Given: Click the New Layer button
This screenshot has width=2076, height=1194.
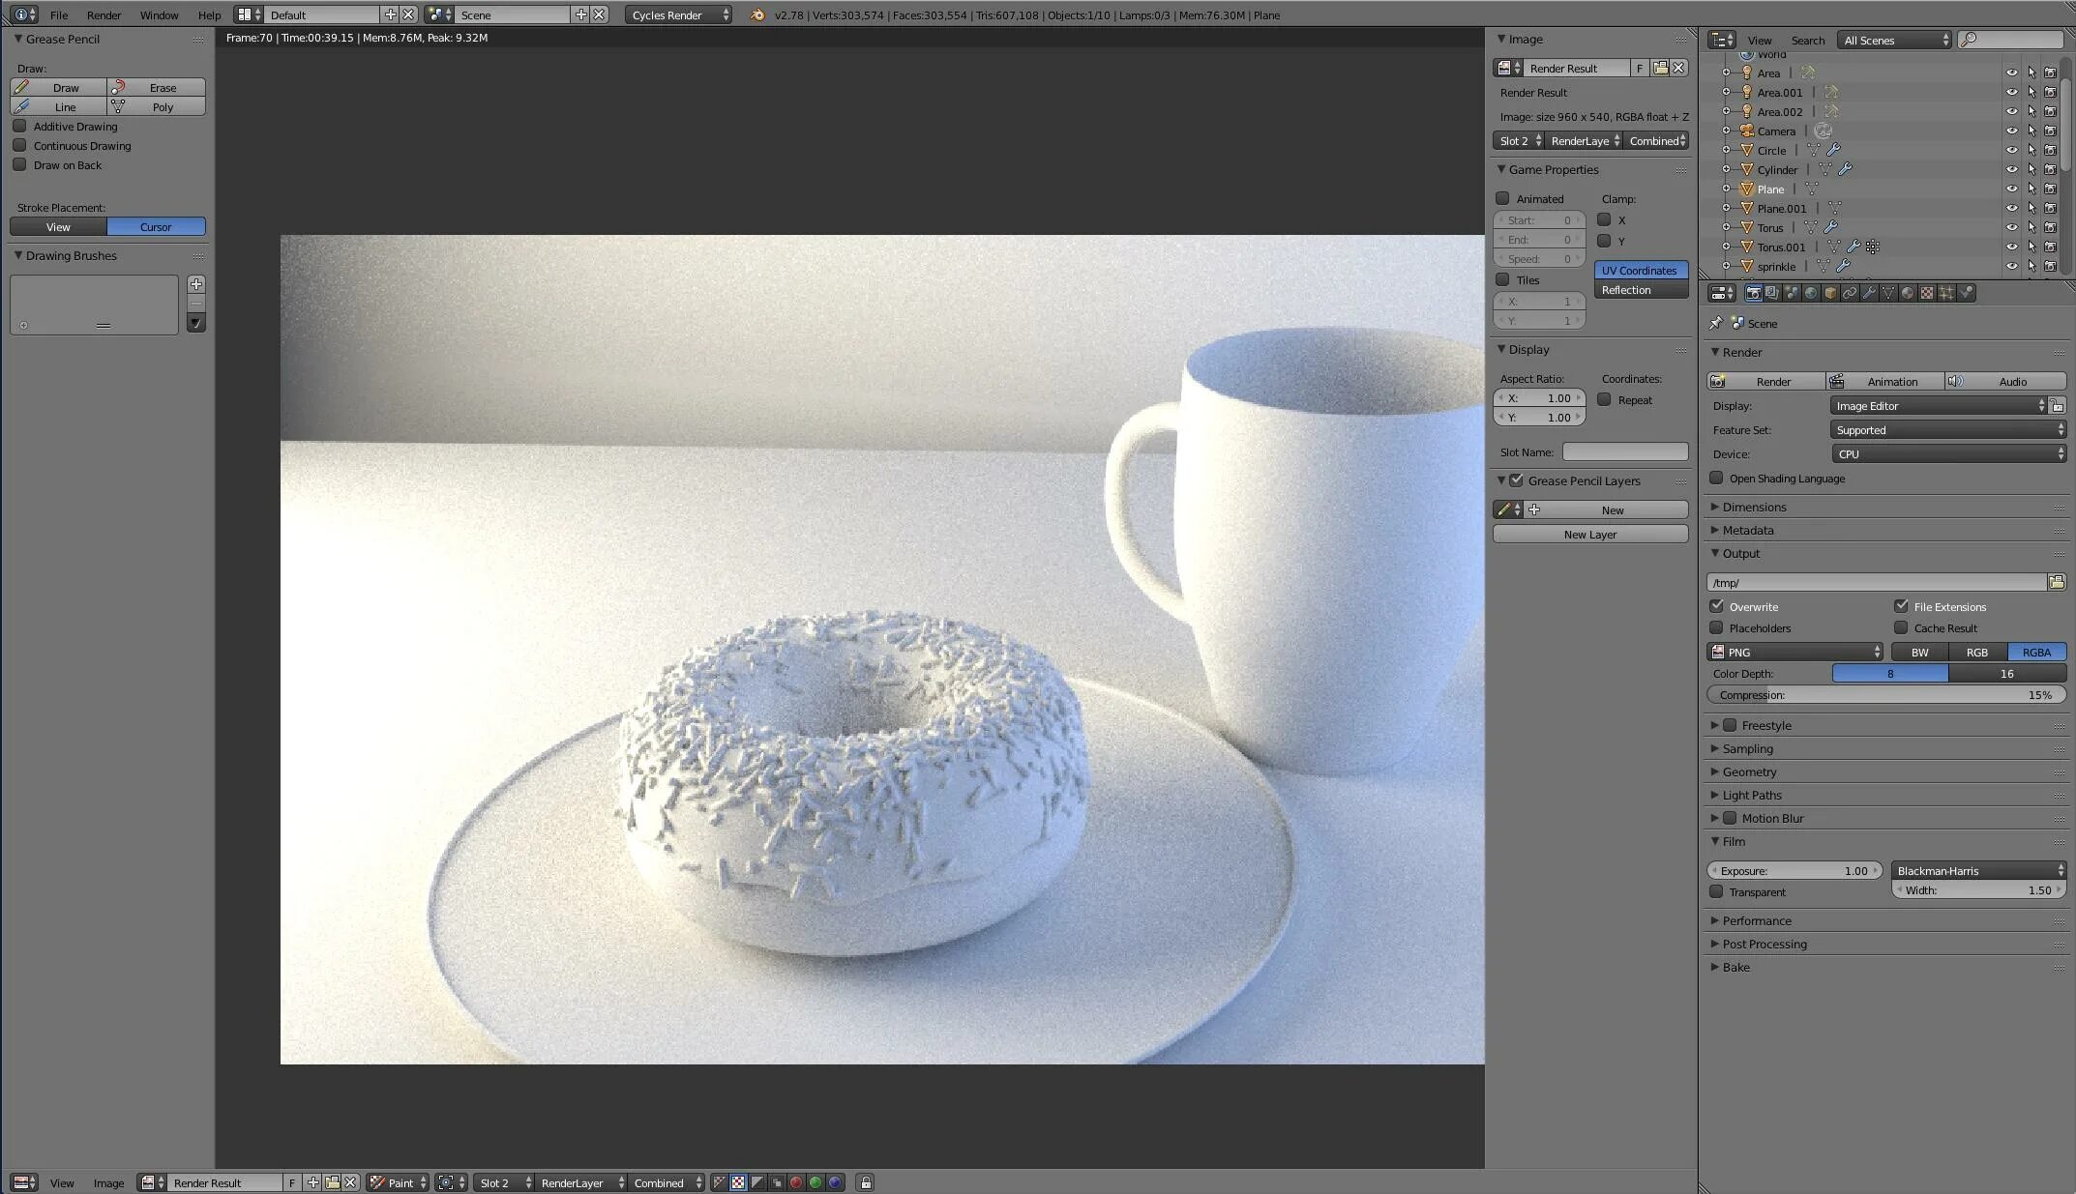Looking at the screenshot, I should coord(1589,534).
